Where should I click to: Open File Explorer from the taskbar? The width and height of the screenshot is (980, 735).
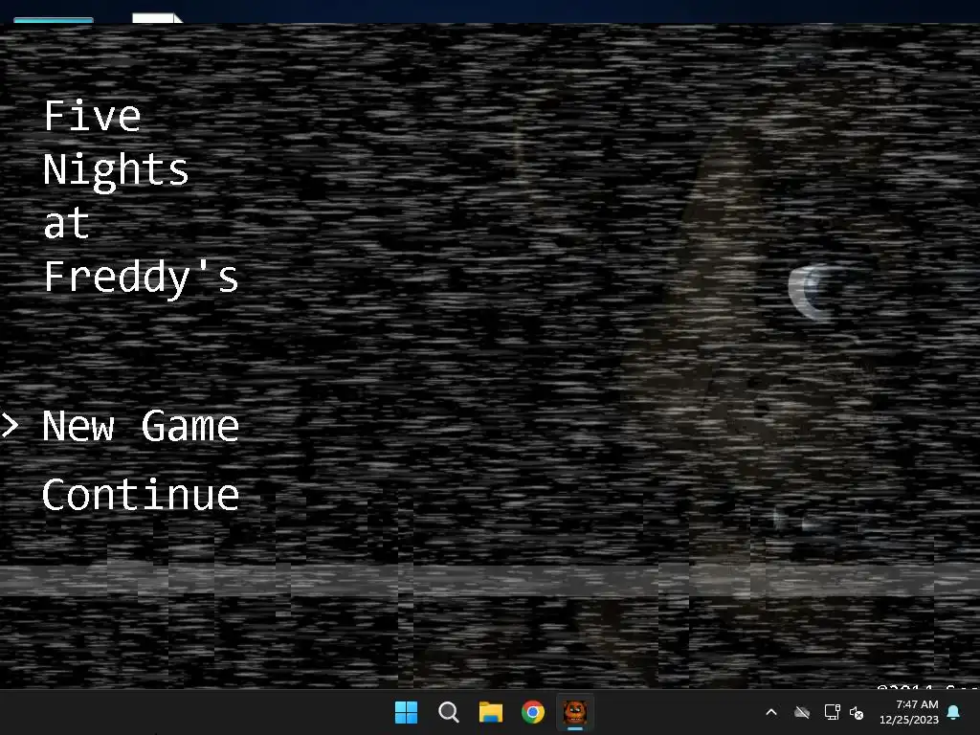point(491,712)
